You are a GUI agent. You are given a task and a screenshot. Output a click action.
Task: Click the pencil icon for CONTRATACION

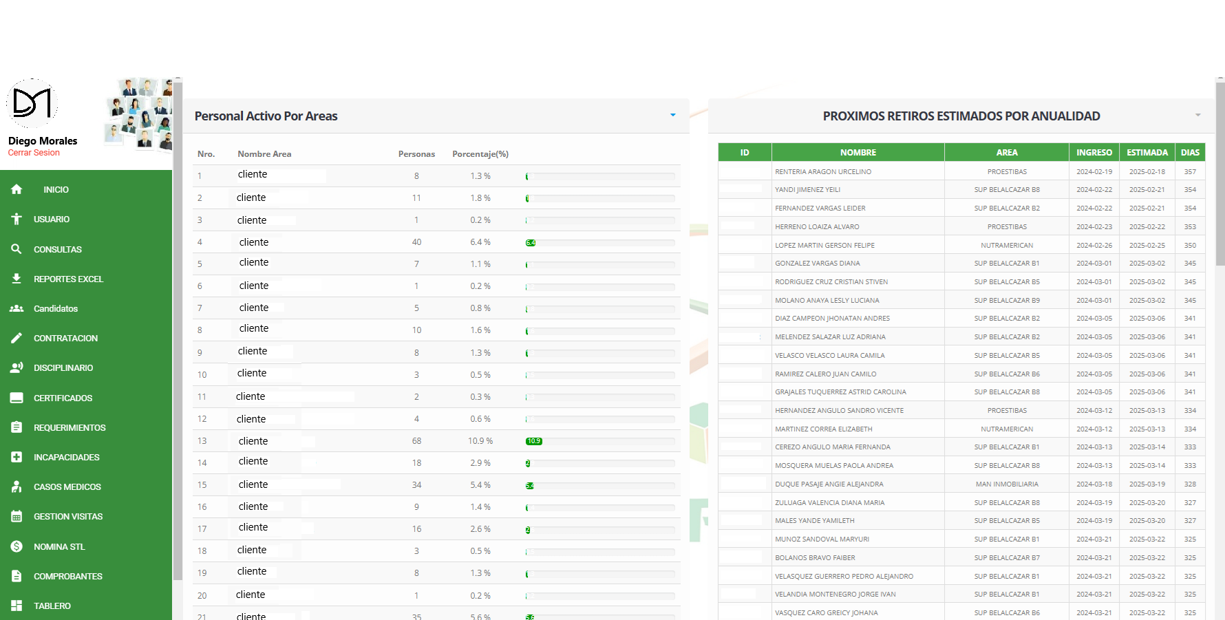pyautogui.click(x=17, y=338)
